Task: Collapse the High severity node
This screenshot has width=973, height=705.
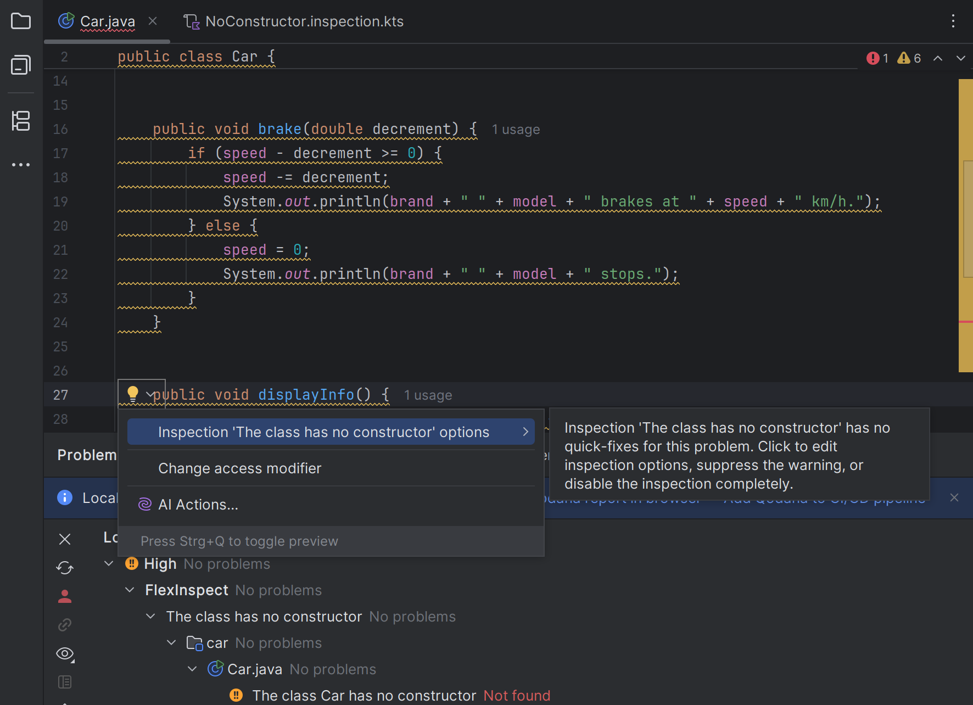Action: (109, 564)
